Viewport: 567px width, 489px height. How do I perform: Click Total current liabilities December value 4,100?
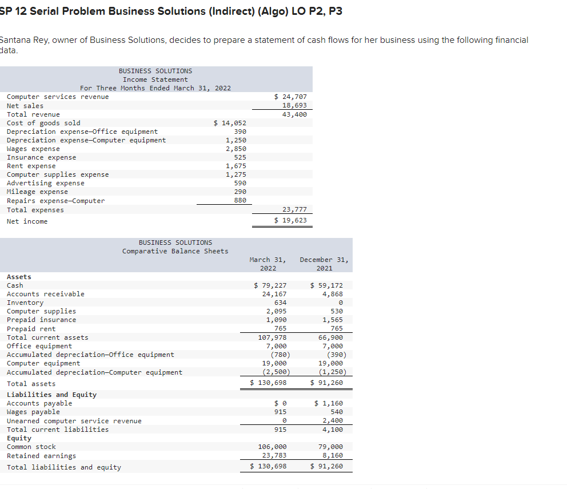333,430
